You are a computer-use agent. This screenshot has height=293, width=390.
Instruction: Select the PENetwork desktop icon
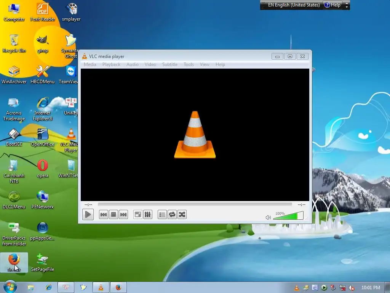point(43,200)
